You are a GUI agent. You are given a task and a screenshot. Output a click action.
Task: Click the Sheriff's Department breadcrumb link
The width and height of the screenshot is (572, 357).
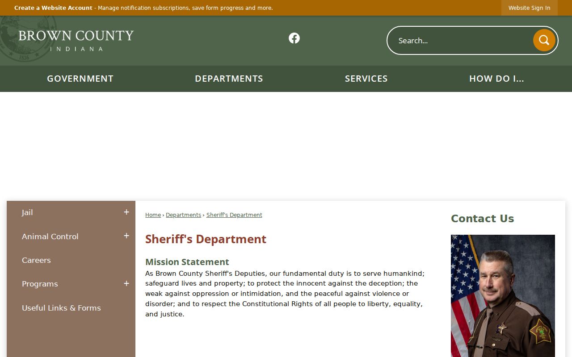click(x=234, y=215)
